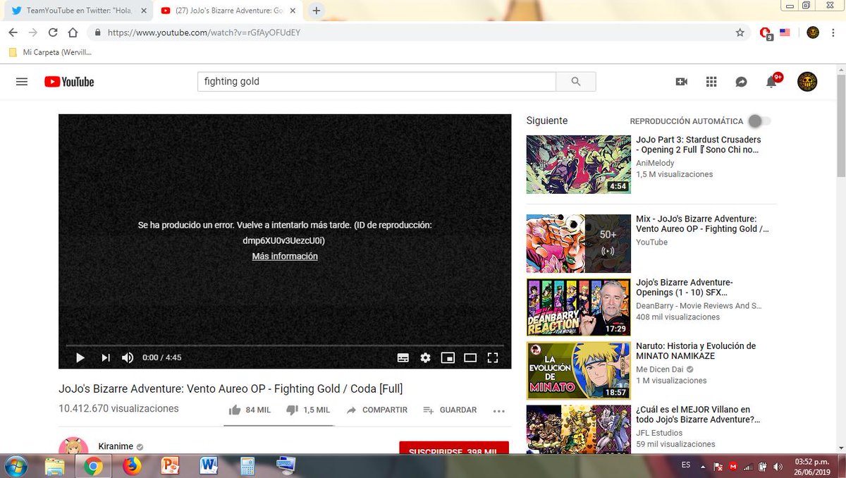The image size is (846, 478).
Task: Reload the page
Action: point(53,32)
